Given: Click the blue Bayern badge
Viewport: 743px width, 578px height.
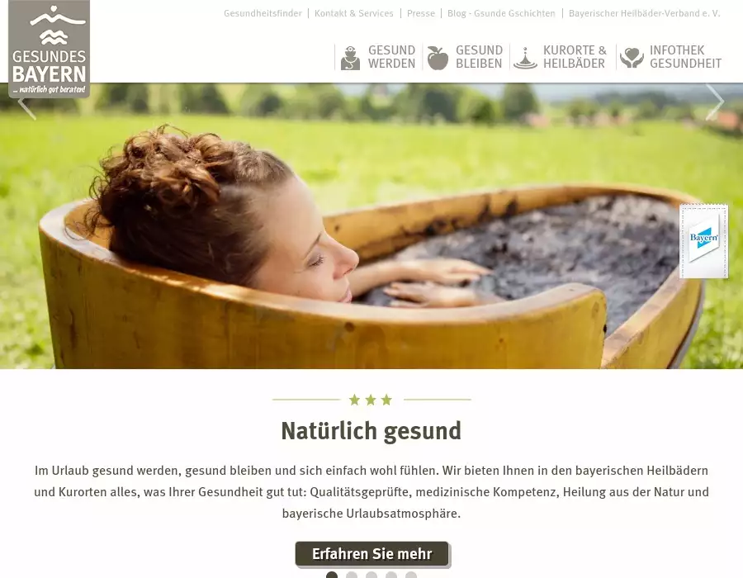Looking at the screenshot, I should 703,241.
